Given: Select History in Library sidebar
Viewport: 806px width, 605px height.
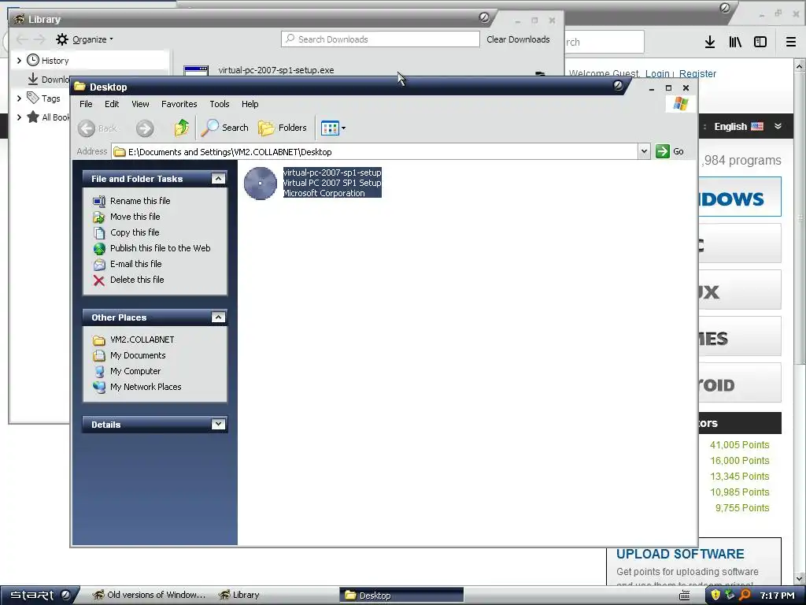Looking at the screenshot, I should tap(55, 60).
